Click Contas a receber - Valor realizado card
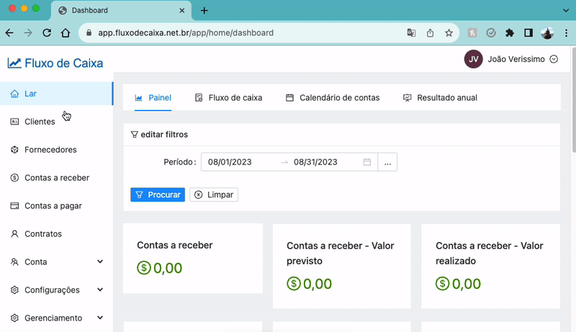The height and width of the screenshot is (332, 576). point(490,266)
